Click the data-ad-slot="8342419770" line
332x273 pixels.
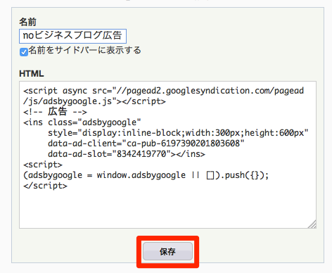pyautogui.click(x=127, y=154)
